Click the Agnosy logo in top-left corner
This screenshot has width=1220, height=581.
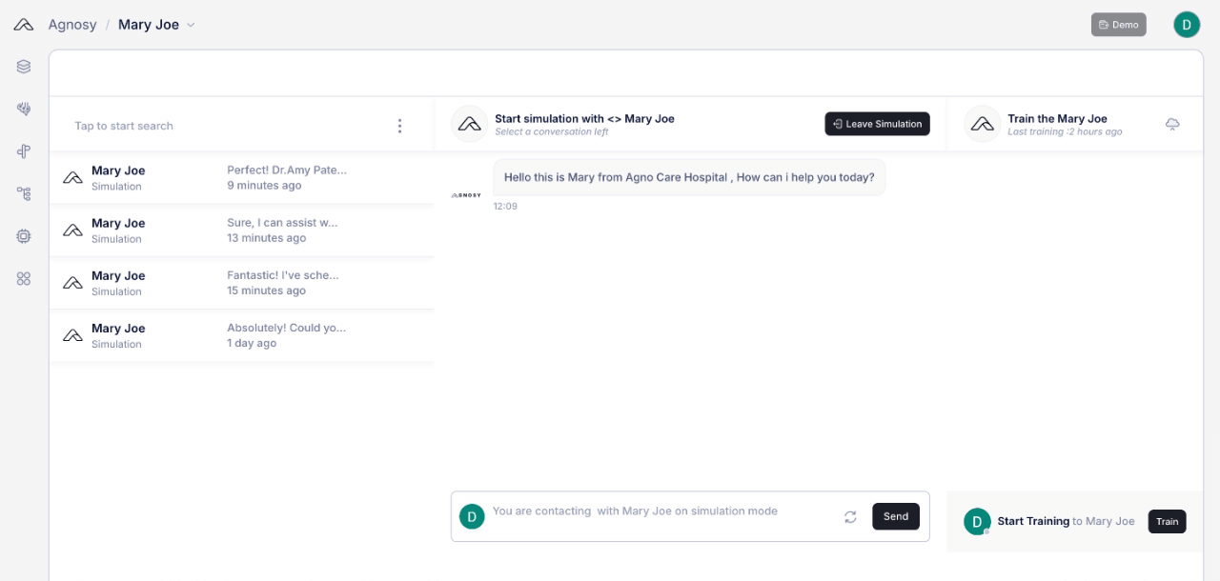click(24, 25)
